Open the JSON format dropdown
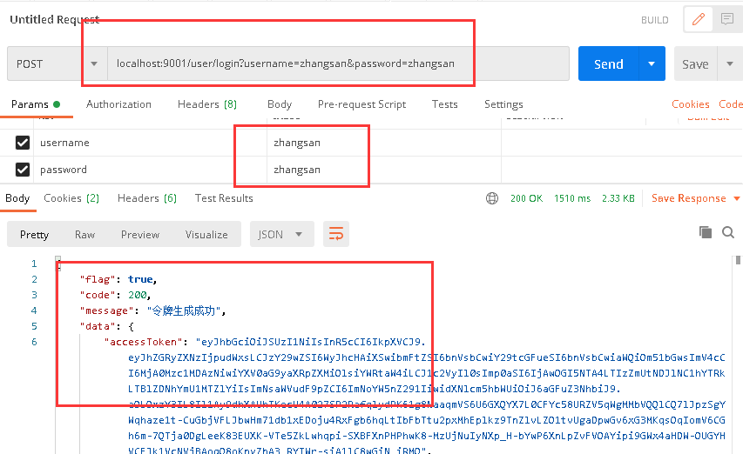Viewport: 743px width, 454px height. point(282,234)
